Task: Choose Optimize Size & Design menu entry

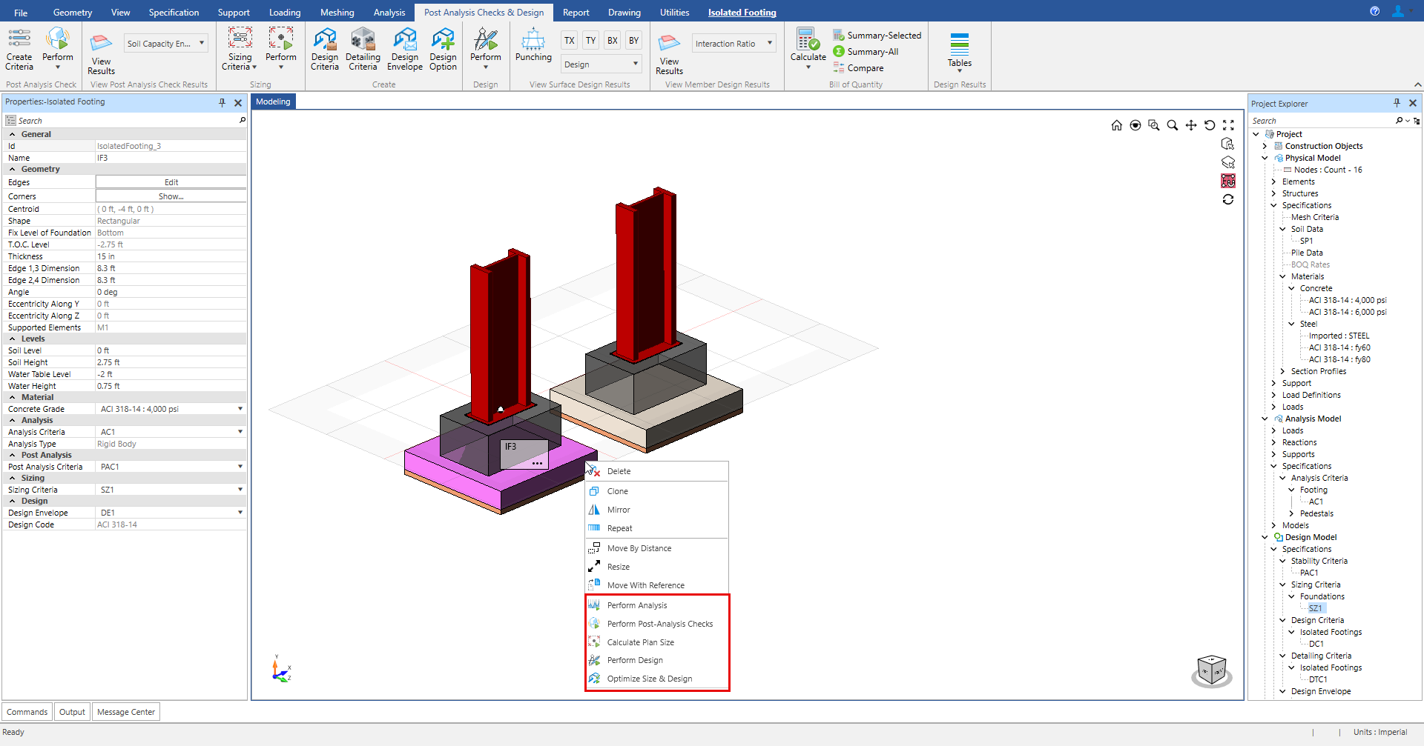Action: tap(650, 679)
